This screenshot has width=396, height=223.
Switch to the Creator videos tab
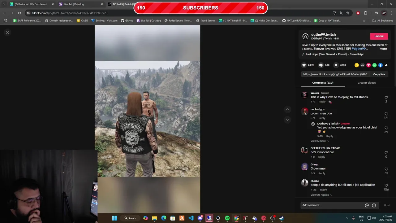coord(367,83)
